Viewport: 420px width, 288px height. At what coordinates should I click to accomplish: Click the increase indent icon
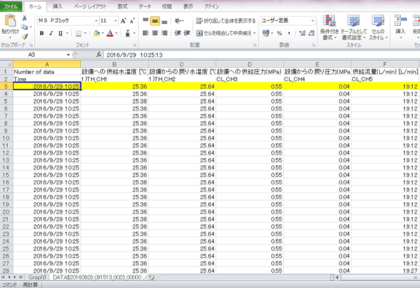click(x=187, y=33)
